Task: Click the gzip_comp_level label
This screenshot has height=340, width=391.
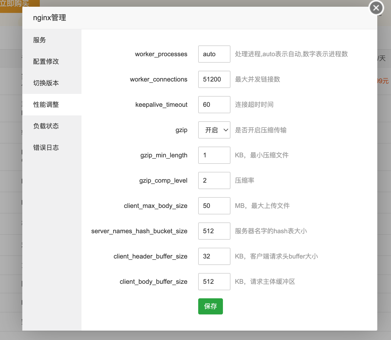Action: (x=163, y=181)
